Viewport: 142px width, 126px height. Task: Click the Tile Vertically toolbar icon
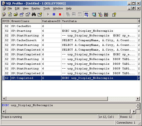pyautogui.click(x=80, y=14)
